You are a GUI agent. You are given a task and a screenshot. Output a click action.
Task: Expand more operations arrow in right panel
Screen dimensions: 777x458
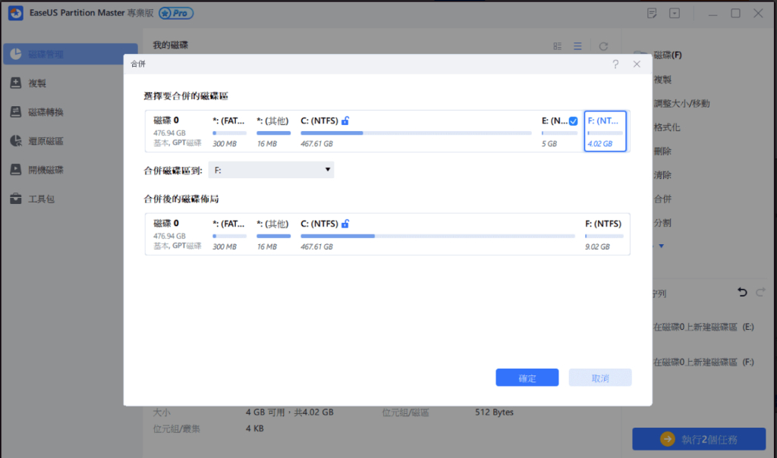coord(661,246)
